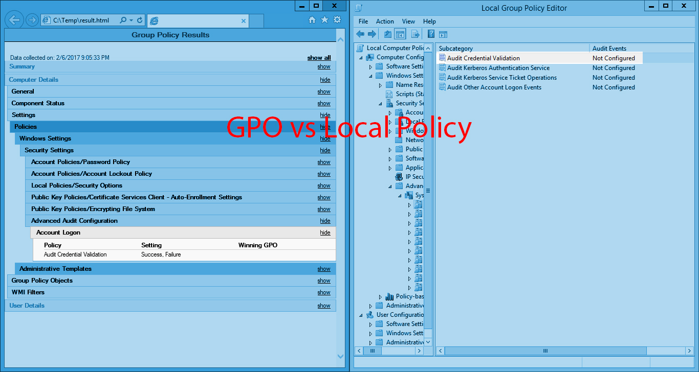
Task: Click the Back arrow in the Group Policy Editor toolbar
Action: coord(360,34)
